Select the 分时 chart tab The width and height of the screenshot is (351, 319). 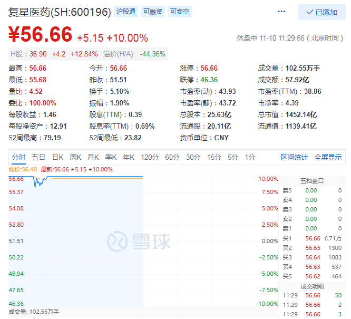click(x=18, y=157)
